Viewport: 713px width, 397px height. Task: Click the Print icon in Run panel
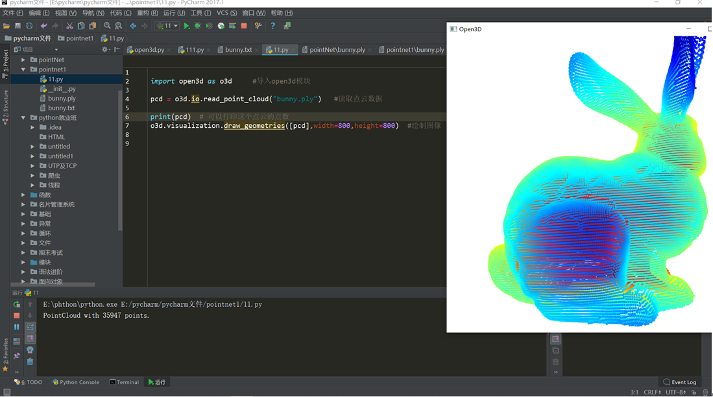tap(30, 350)
